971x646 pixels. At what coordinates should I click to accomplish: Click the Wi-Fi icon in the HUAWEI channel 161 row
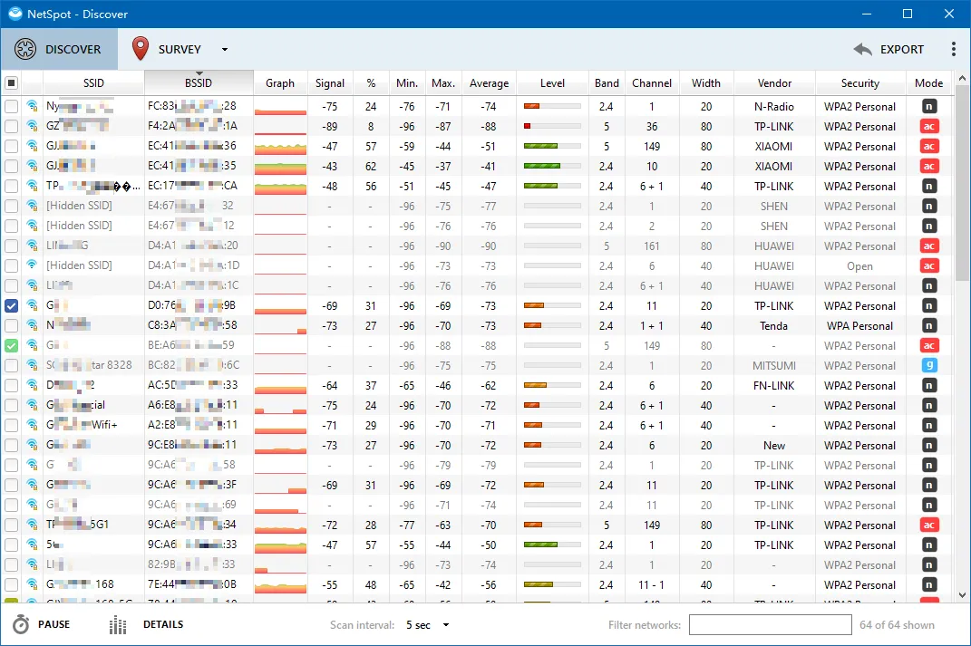tap(33, 246)
